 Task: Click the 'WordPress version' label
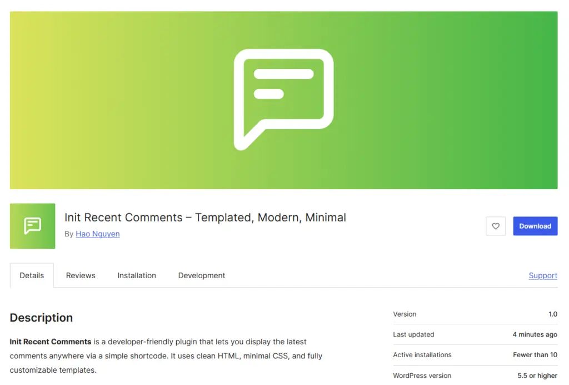pos(422,376)
